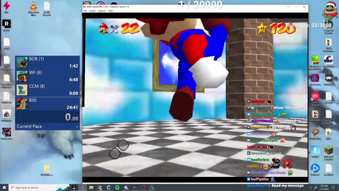Open the Options menu in Project64
This screenshot has height=191, width=339.
(x=102, y=11)
